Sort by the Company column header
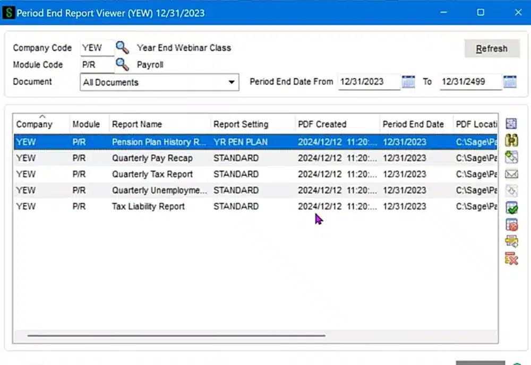This screenshot has width=531, height=365. pyautogui.click(x=35, y=124)
